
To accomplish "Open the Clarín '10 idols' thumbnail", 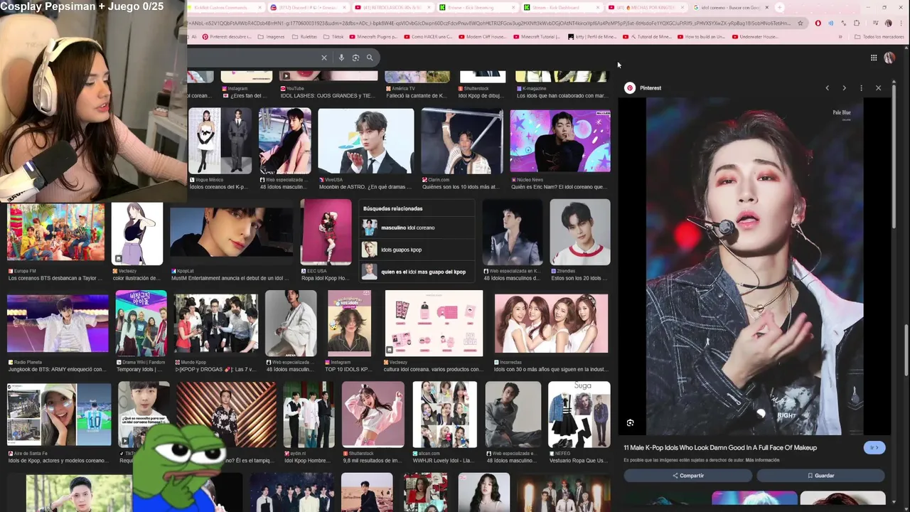I will (x=462, y=141).
